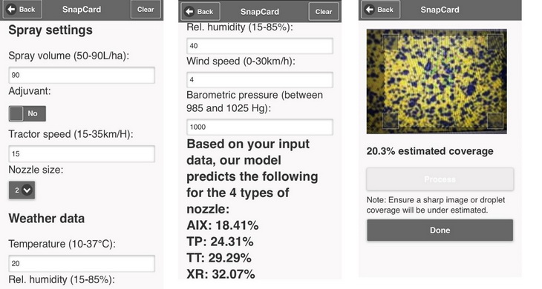Open the Nozzle size dropdown
The image size is (542, 289).
pyautogui.click(x=22, y=190)
